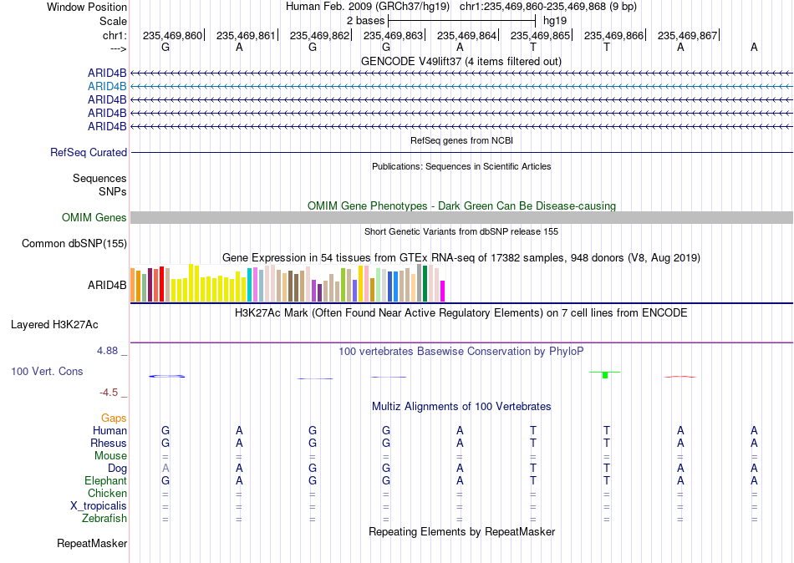The image size is (794, 563).
Task: Select the OMIM Genes track label
Action: point(94,218)
